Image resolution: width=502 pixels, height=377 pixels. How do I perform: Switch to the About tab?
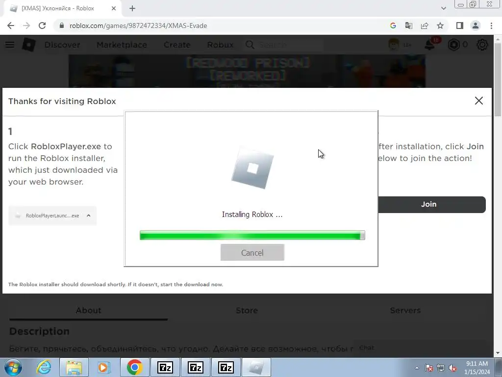tap(88, 310)
